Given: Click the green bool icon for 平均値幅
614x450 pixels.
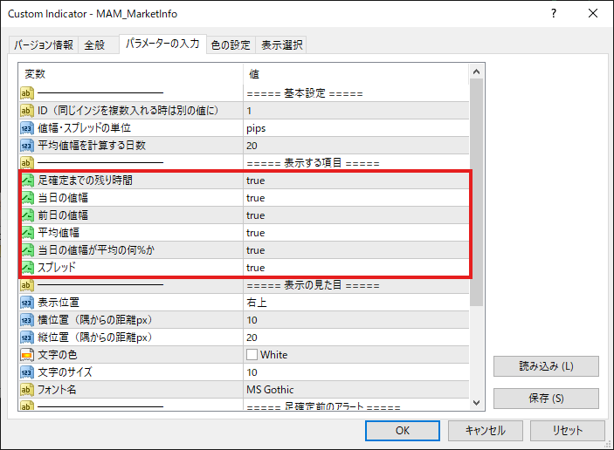Looking at the screenshot, I should (x=27, y=233).
